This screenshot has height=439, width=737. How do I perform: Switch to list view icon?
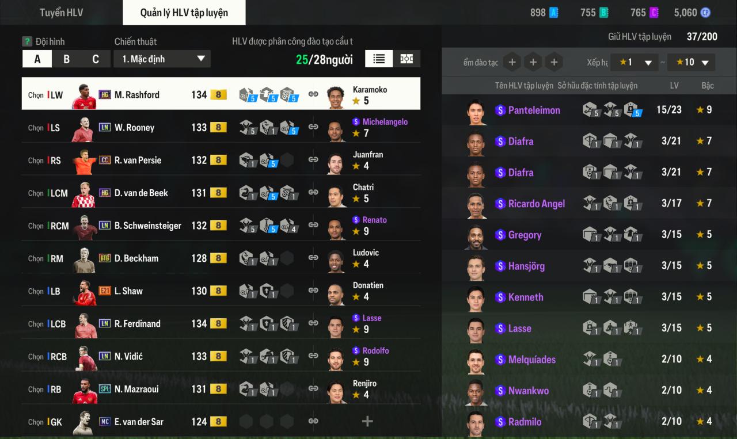click(379, 59)
